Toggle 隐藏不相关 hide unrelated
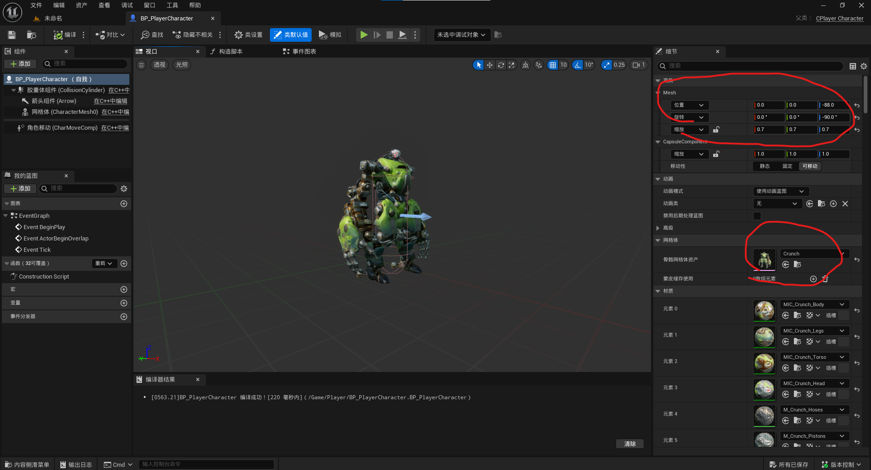 (193, 35)
